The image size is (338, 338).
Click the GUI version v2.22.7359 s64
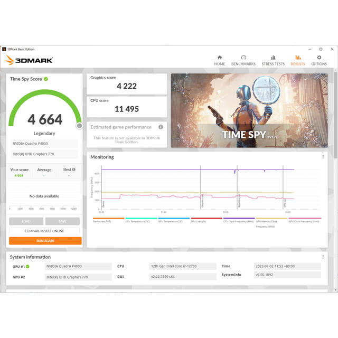183,277
